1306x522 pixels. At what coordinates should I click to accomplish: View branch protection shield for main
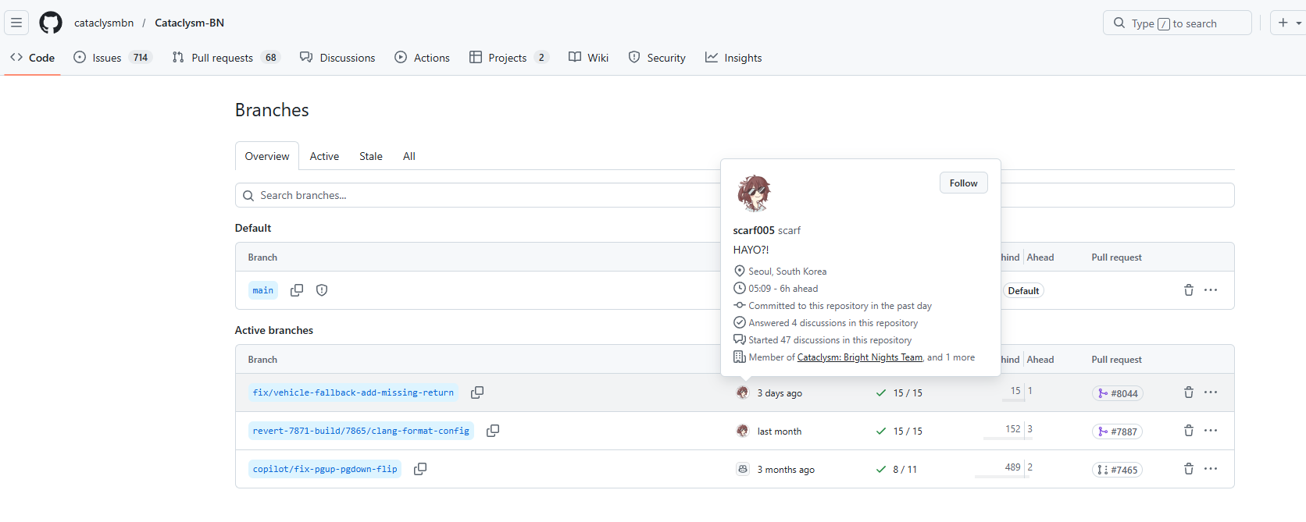(x=322, y=290)
